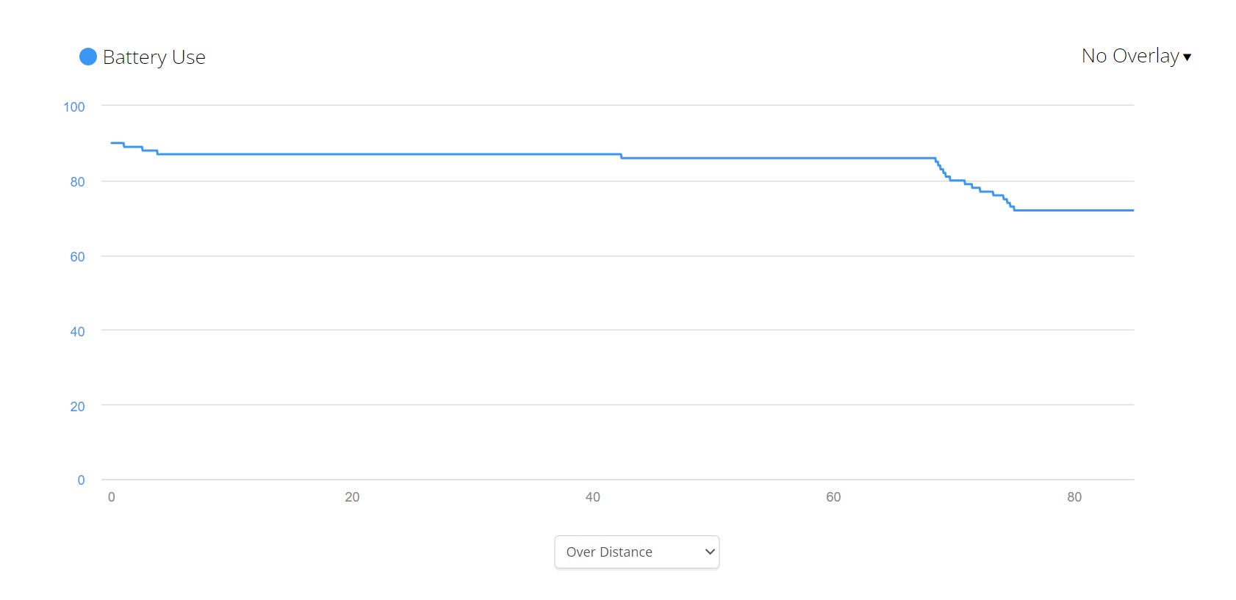
Task: Click the y-axis 60 label
Action: [x=77, y=257]
